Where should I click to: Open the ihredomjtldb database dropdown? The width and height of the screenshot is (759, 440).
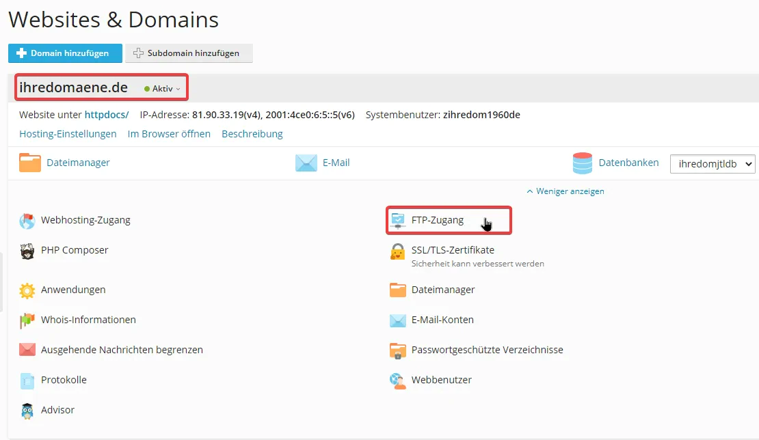point(713,164)
